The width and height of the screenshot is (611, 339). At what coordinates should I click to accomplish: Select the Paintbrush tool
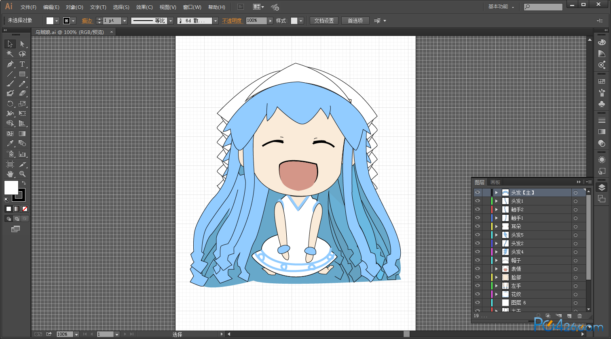pos(10,84)
